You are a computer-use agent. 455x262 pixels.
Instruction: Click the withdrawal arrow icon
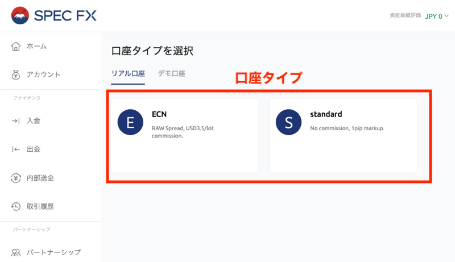(16, 149)
